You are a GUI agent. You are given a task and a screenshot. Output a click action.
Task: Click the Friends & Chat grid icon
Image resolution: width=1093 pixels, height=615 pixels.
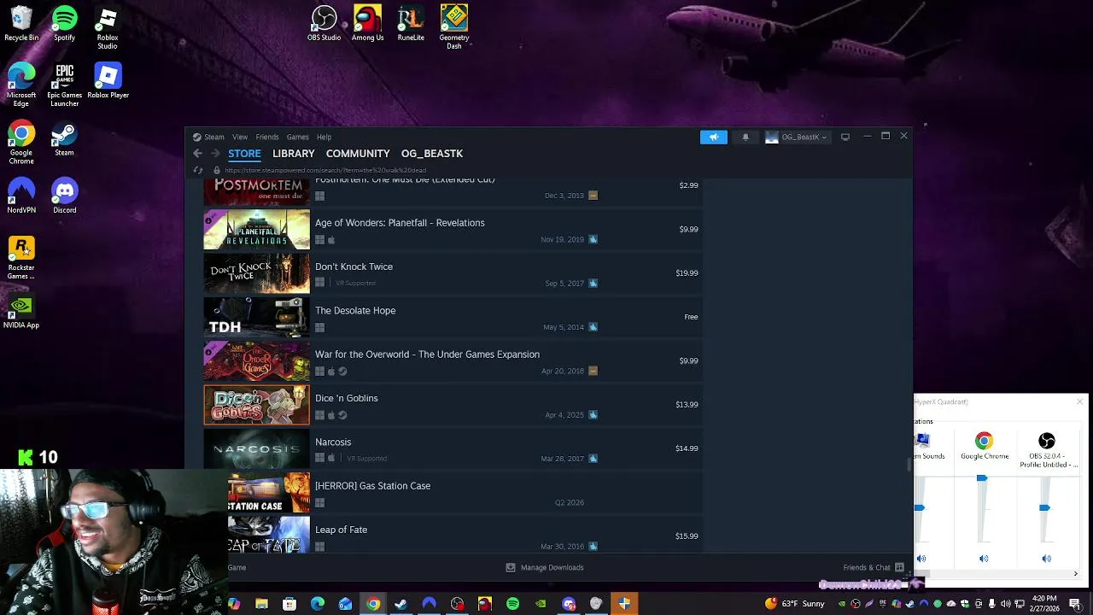pos(899,567)
